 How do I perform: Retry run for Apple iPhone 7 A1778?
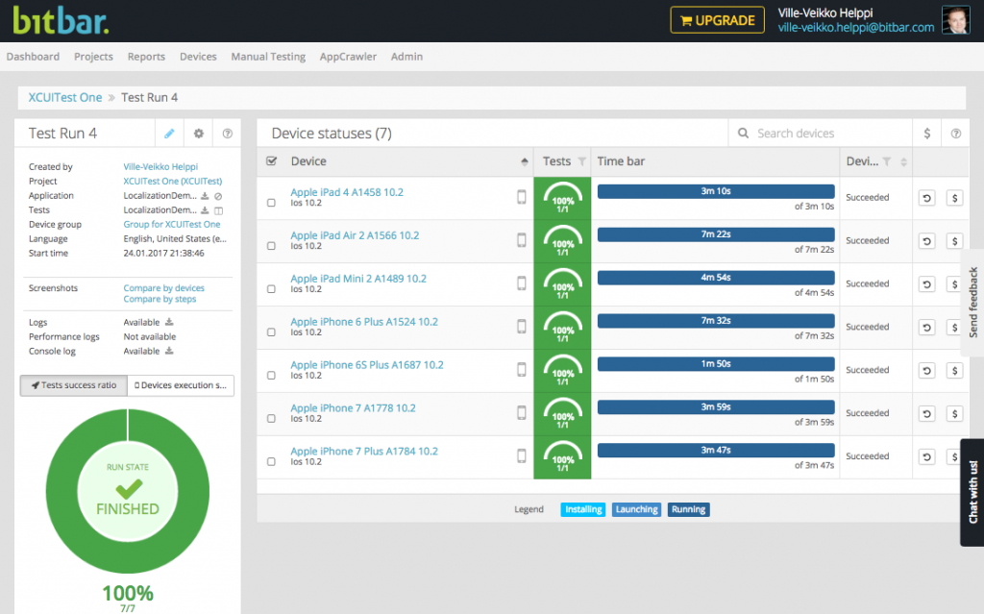927,414
